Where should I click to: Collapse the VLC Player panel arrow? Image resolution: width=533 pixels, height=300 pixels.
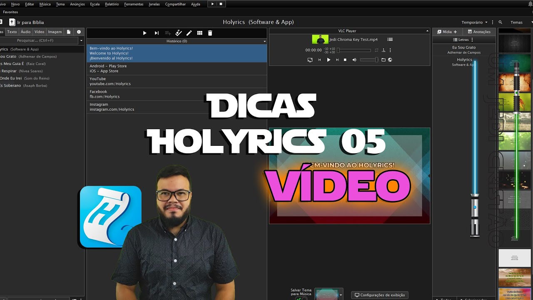(427, 31)
